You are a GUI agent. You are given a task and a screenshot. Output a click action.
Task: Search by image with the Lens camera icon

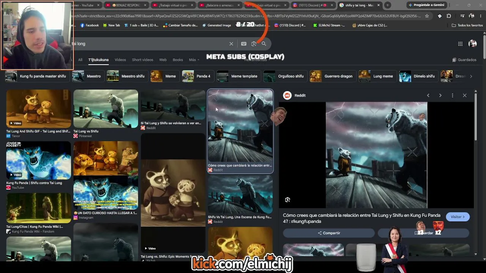[254, 44]
